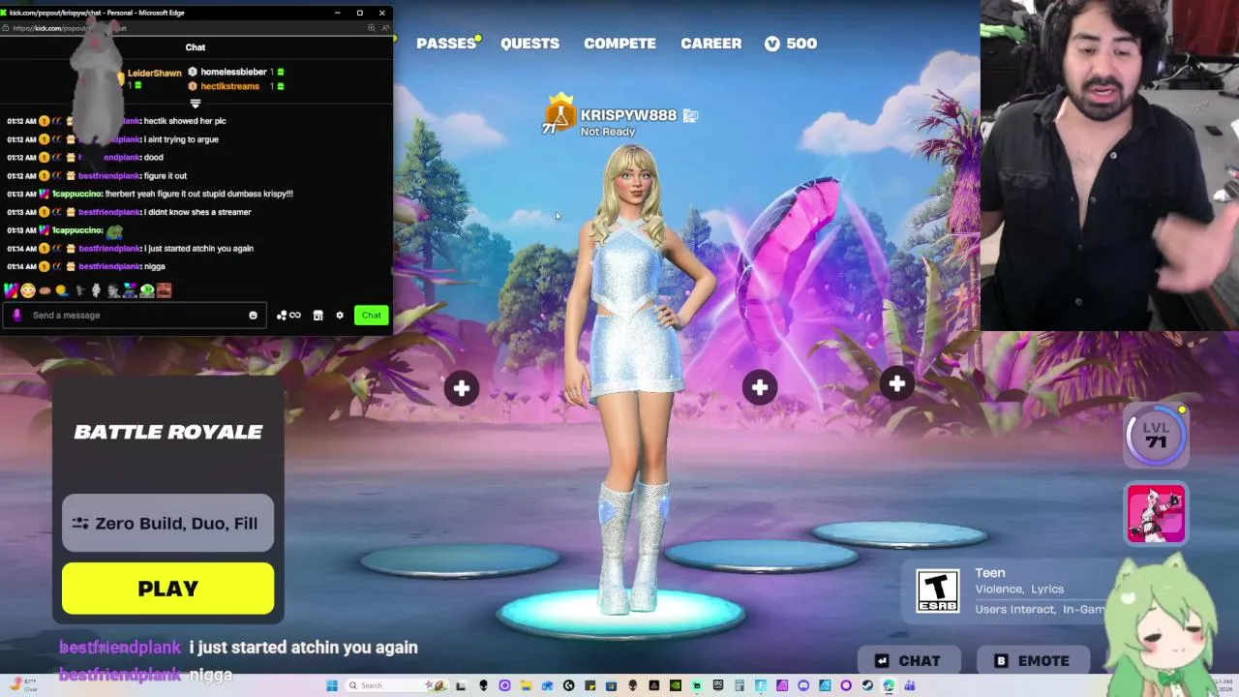
Task: Collapse the gift leaderboard arrow in chat
Action: point(196,103)
